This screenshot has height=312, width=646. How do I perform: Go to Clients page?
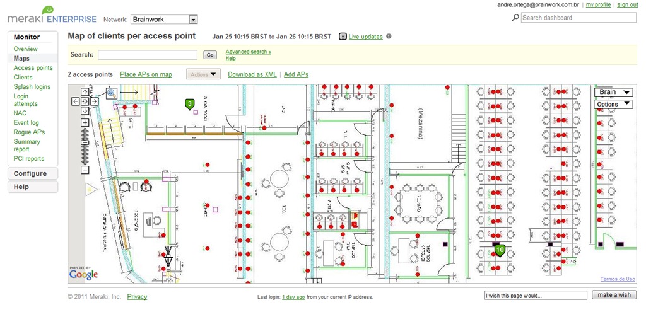point(23,78)
